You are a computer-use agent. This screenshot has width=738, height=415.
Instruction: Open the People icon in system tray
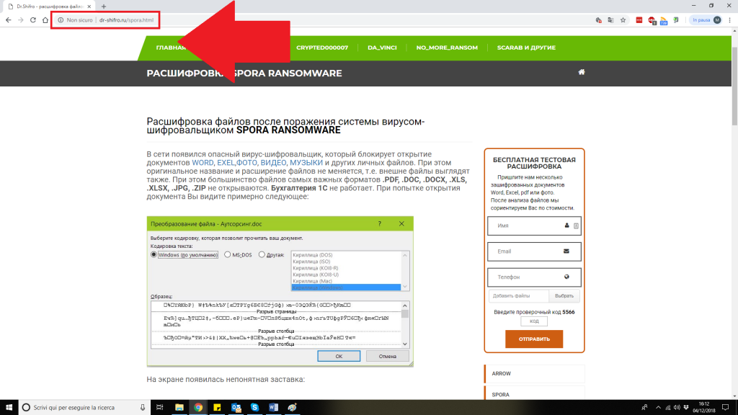(644, 408)
